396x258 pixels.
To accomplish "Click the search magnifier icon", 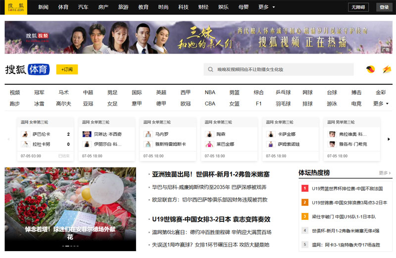I will (x=210, y=69).
